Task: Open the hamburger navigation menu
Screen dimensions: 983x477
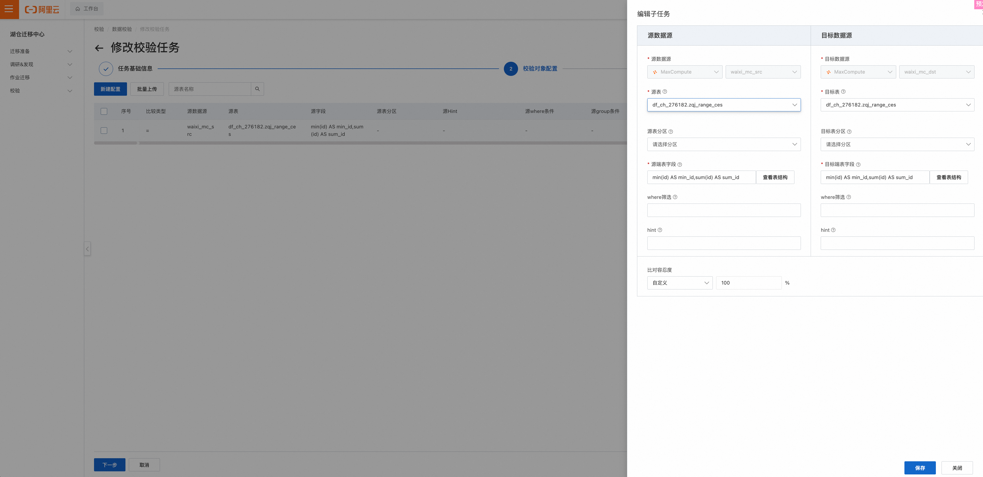Action: (9, 9)
